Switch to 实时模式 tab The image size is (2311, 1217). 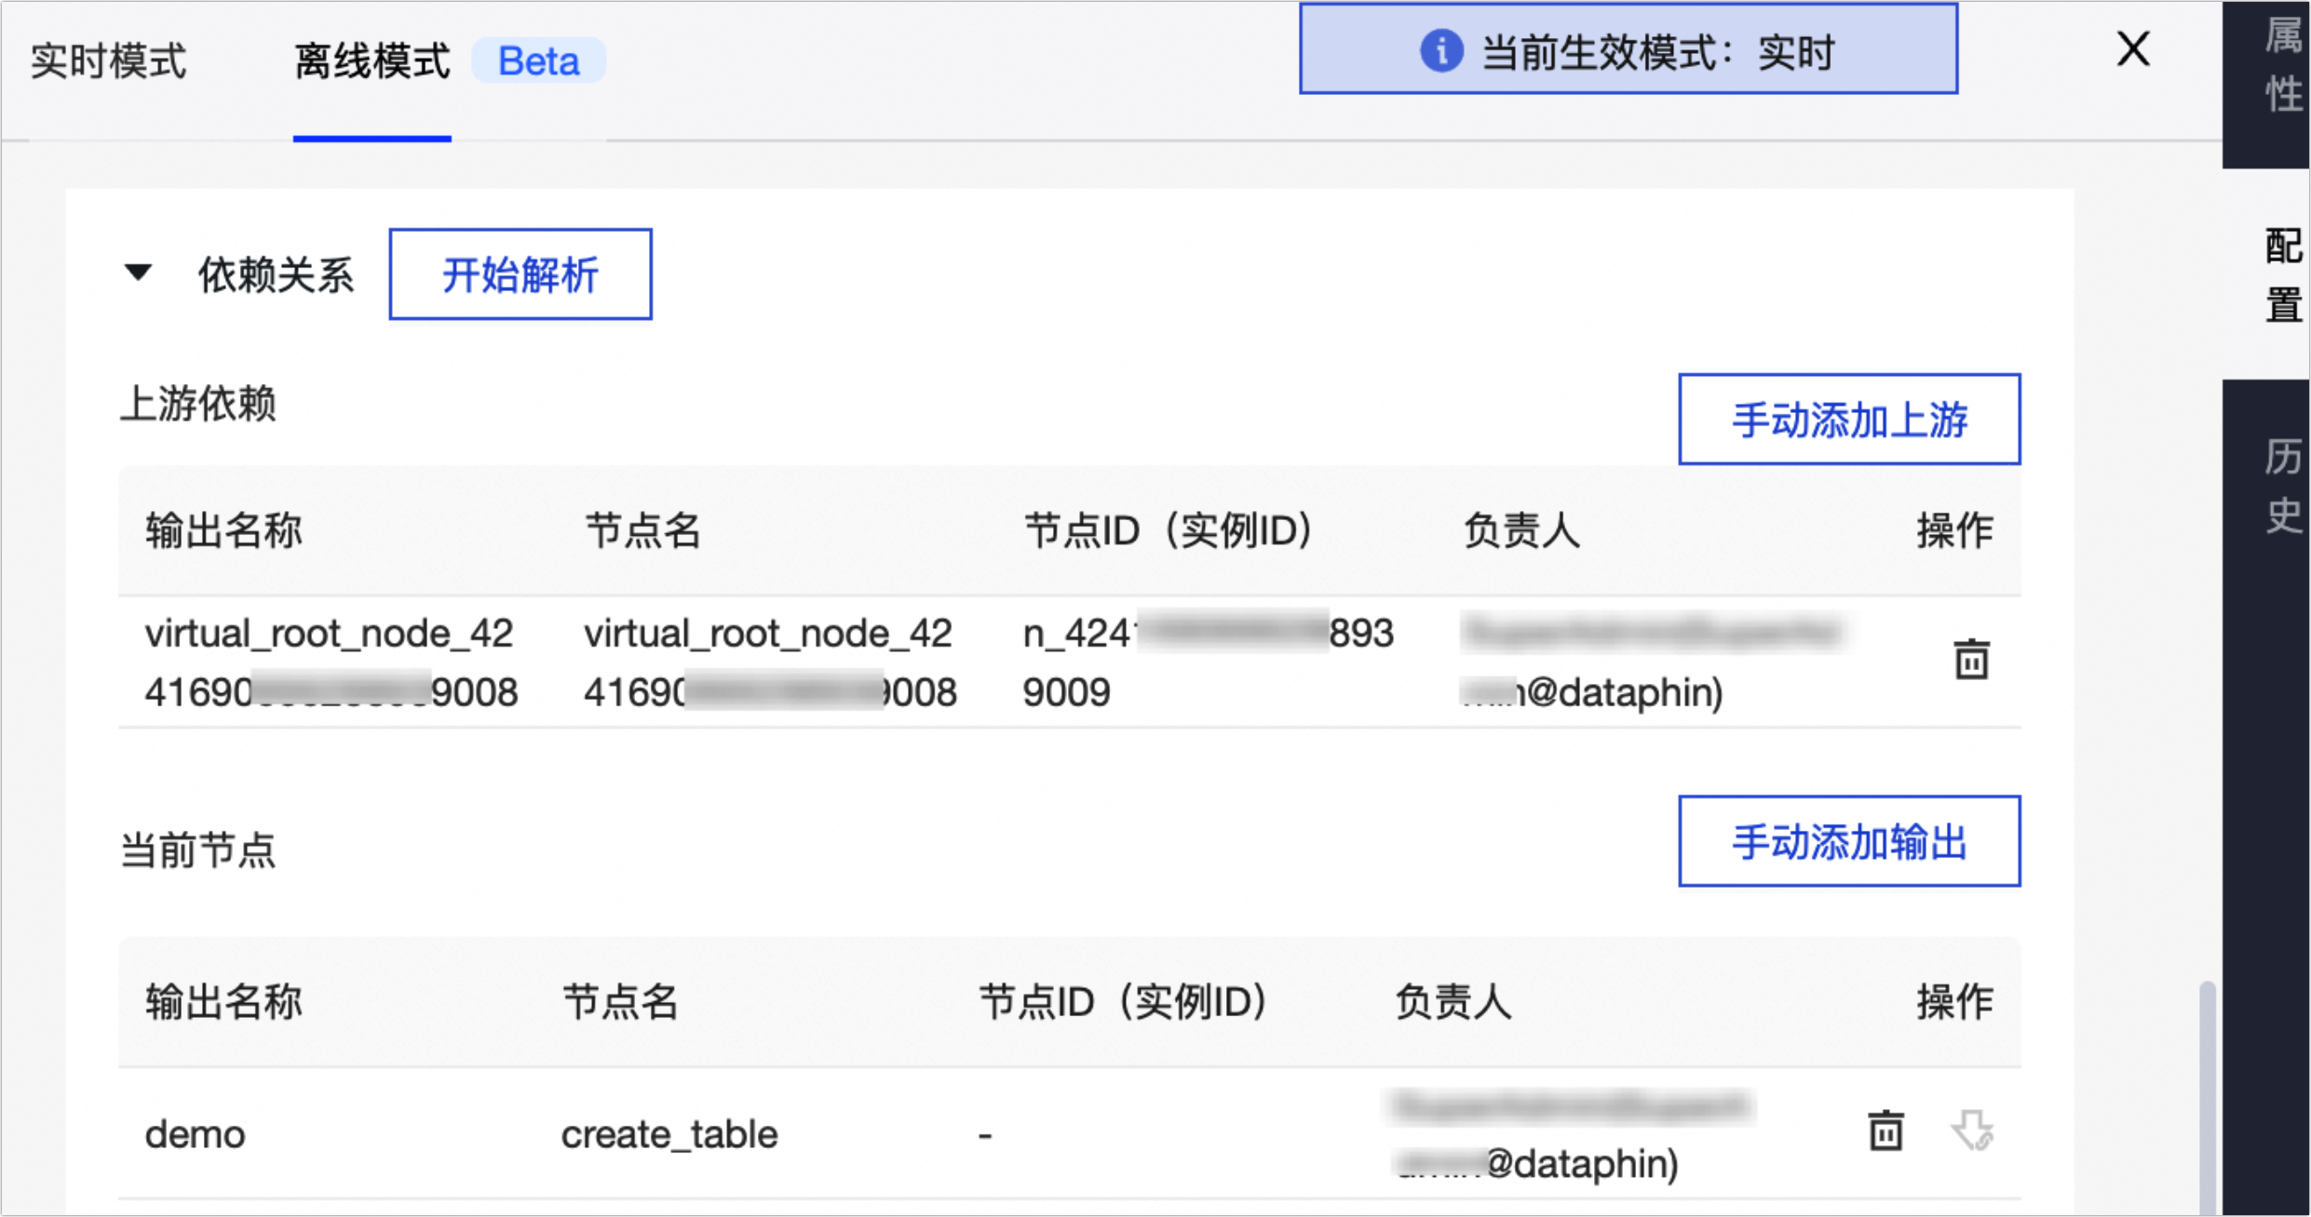click(x=108, y=61)
